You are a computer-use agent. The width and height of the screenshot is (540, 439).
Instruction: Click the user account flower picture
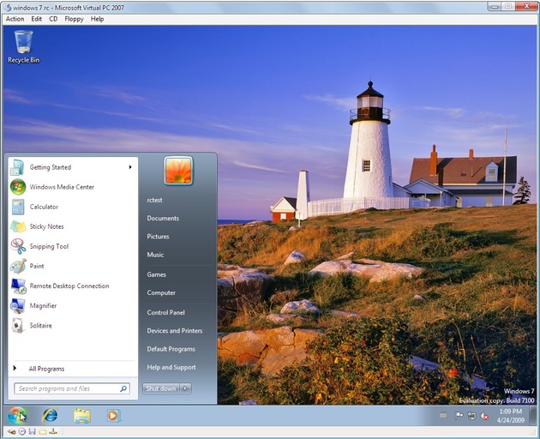(x=178, y=171)
